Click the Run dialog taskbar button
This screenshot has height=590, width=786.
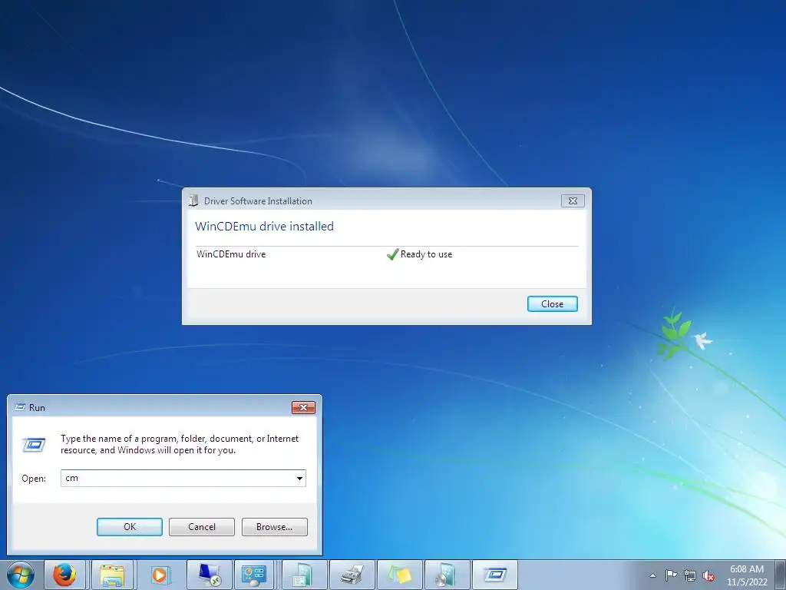click(x=495, y=575)
